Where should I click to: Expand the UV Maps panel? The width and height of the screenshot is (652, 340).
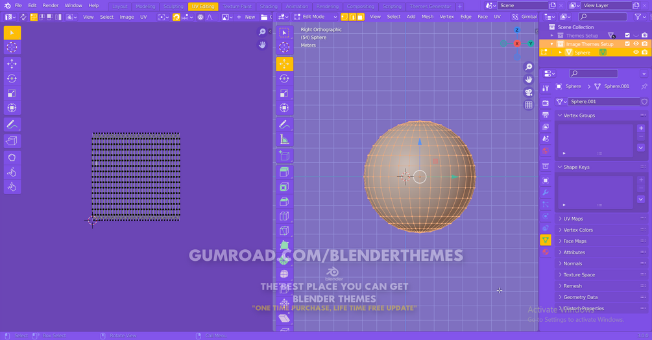601,219
